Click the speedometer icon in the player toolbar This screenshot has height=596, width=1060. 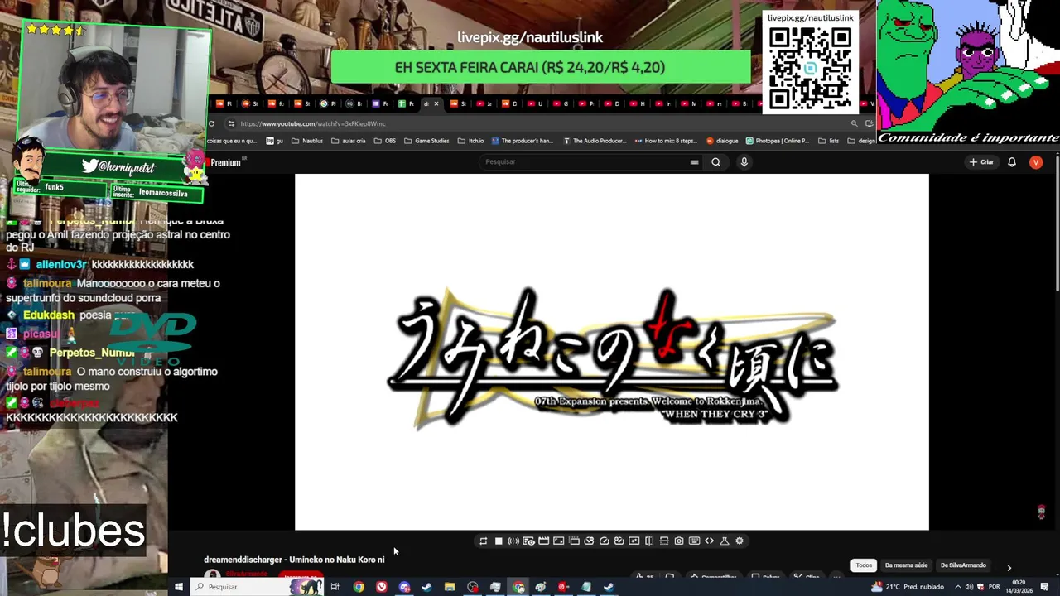[x=604, y=541]
